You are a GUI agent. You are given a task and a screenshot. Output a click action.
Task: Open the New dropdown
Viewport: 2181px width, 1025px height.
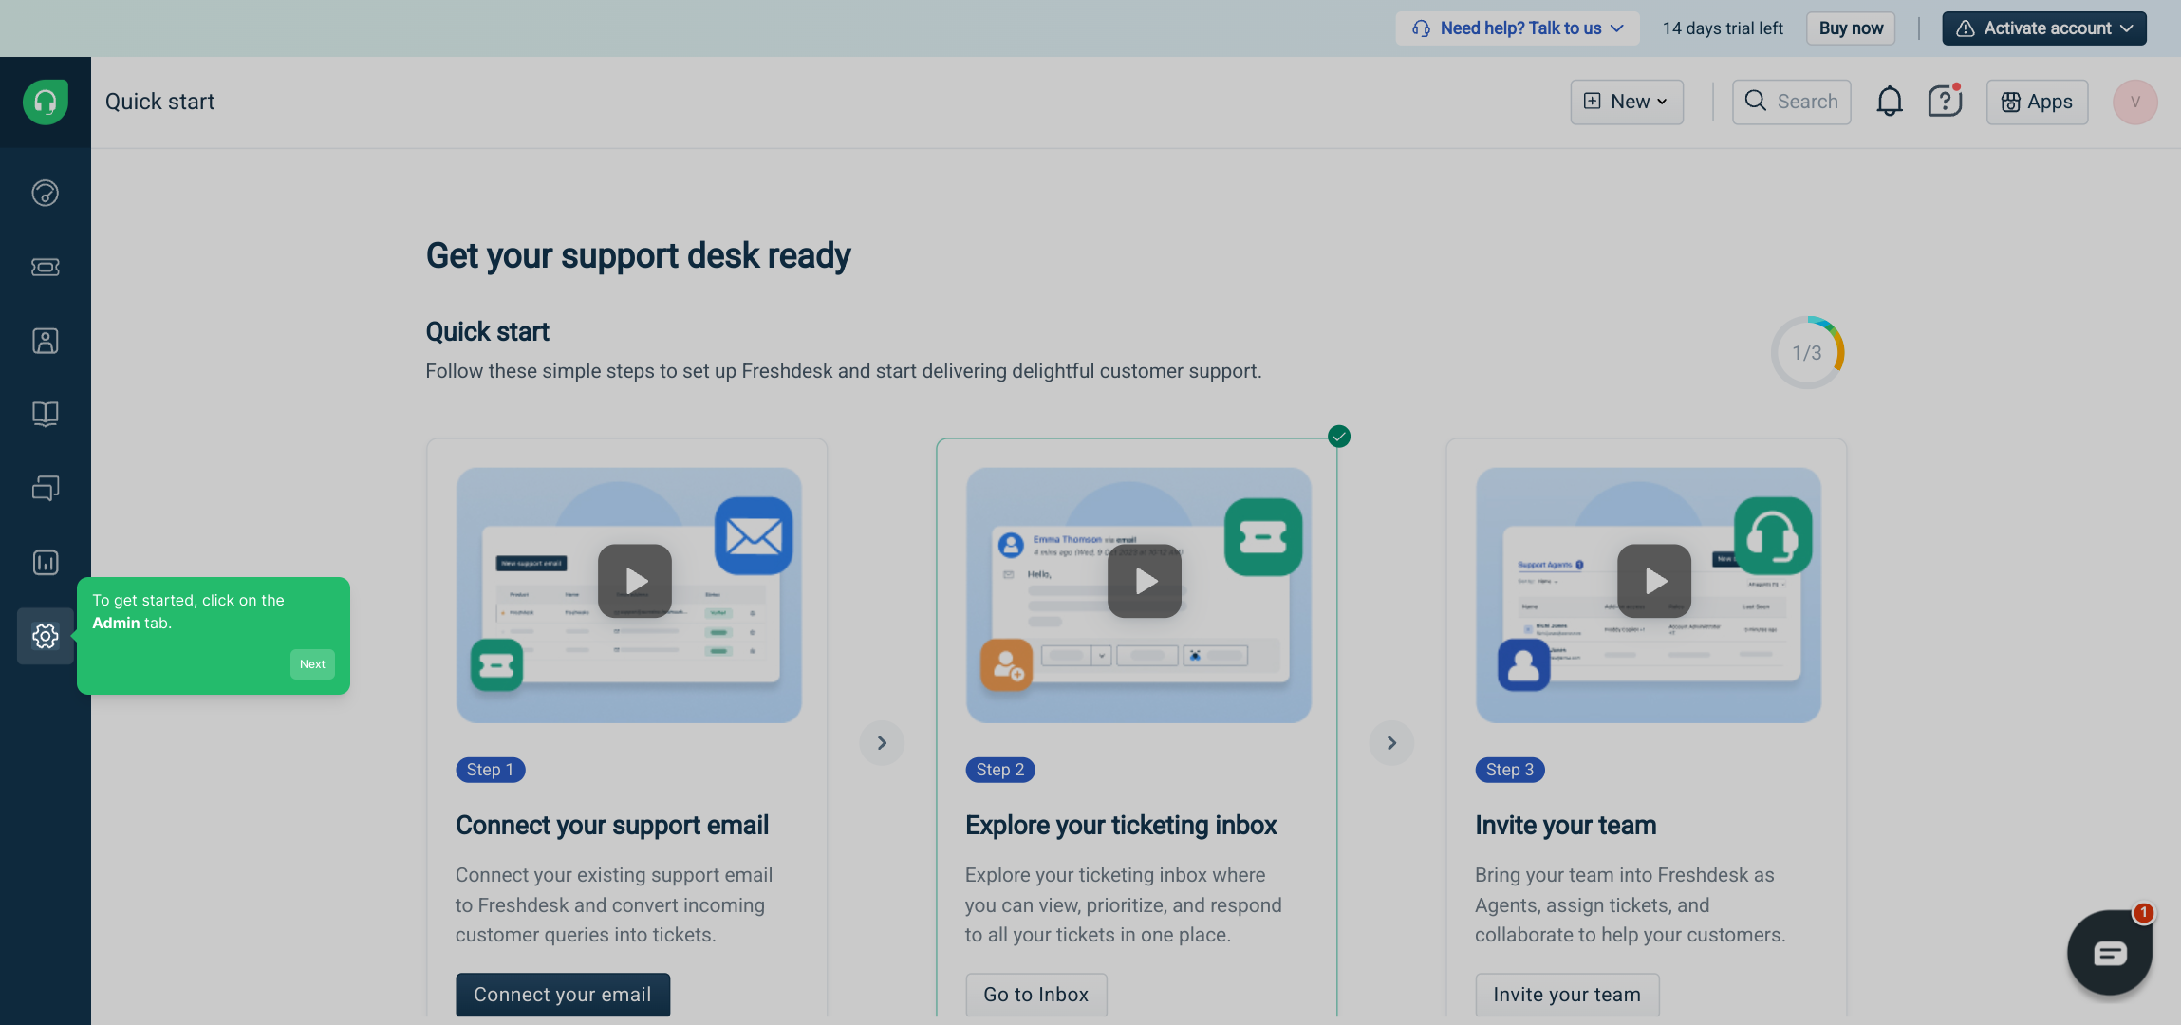1627,102
